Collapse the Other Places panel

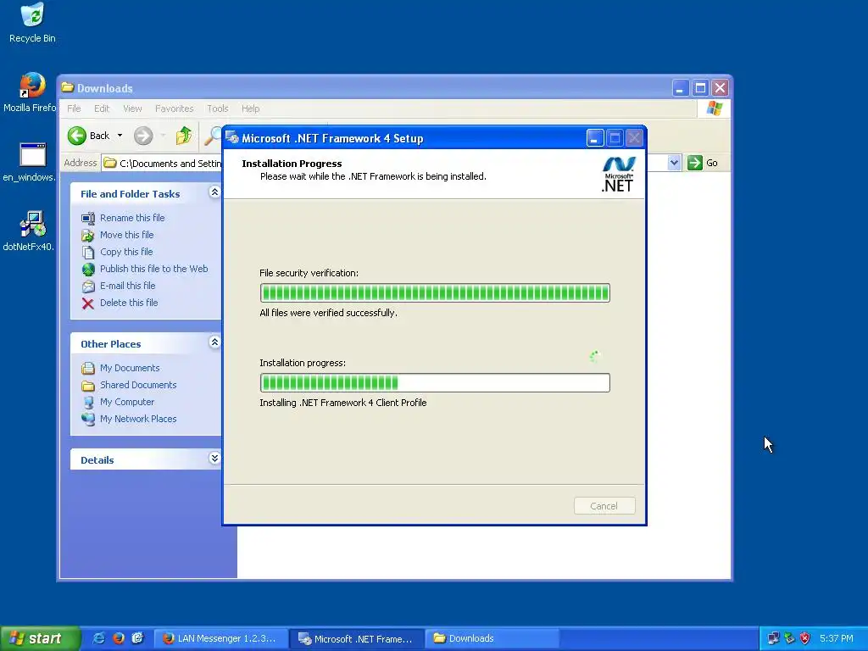coord(214,342)
